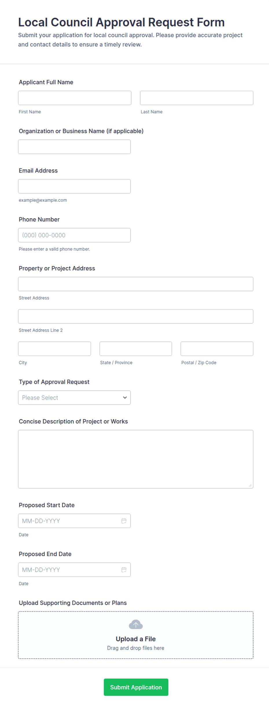Click the Postal / Zip Code field
The image size is (269, 710).
coord(217,349)
